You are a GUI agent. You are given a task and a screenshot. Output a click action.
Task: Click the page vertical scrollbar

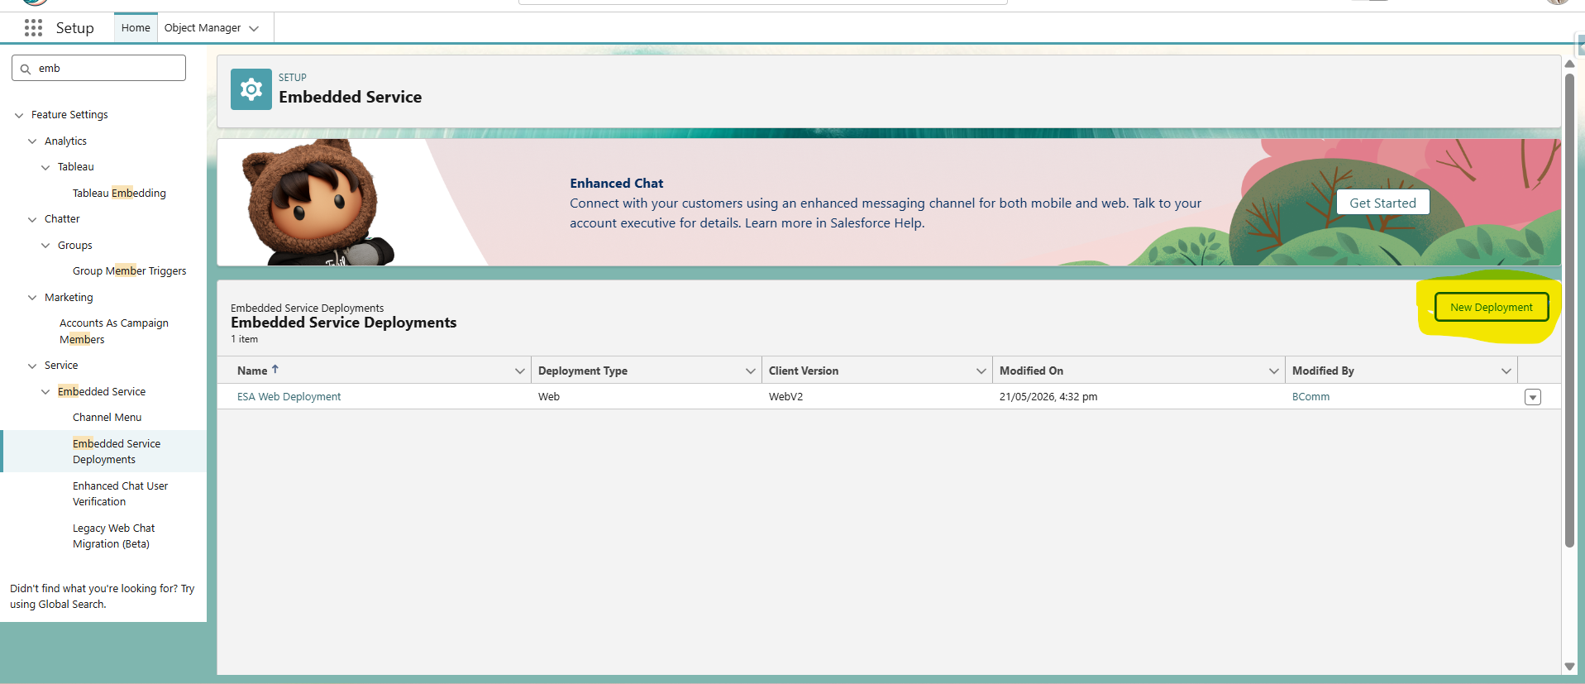point(1569,310)
